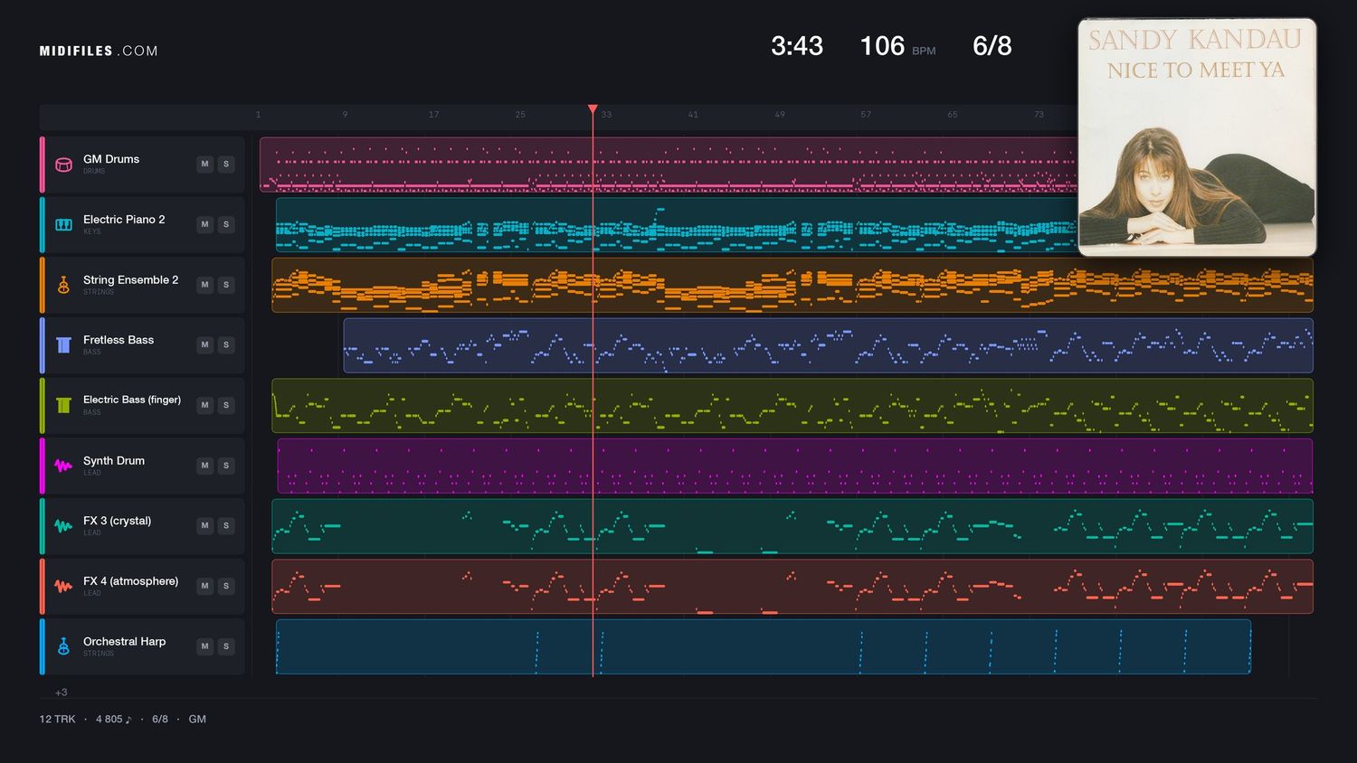Click the "Fretless Bass" track name

pyautogui.click(x=119, y=340)
